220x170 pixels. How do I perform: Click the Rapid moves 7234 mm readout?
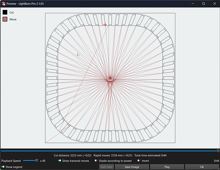113,155
